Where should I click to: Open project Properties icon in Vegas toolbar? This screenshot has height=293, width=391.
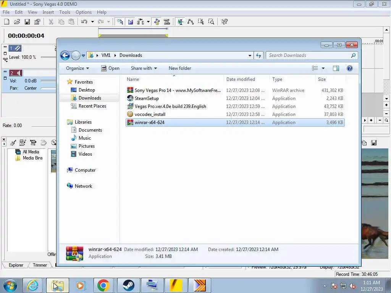pos(37,22)
